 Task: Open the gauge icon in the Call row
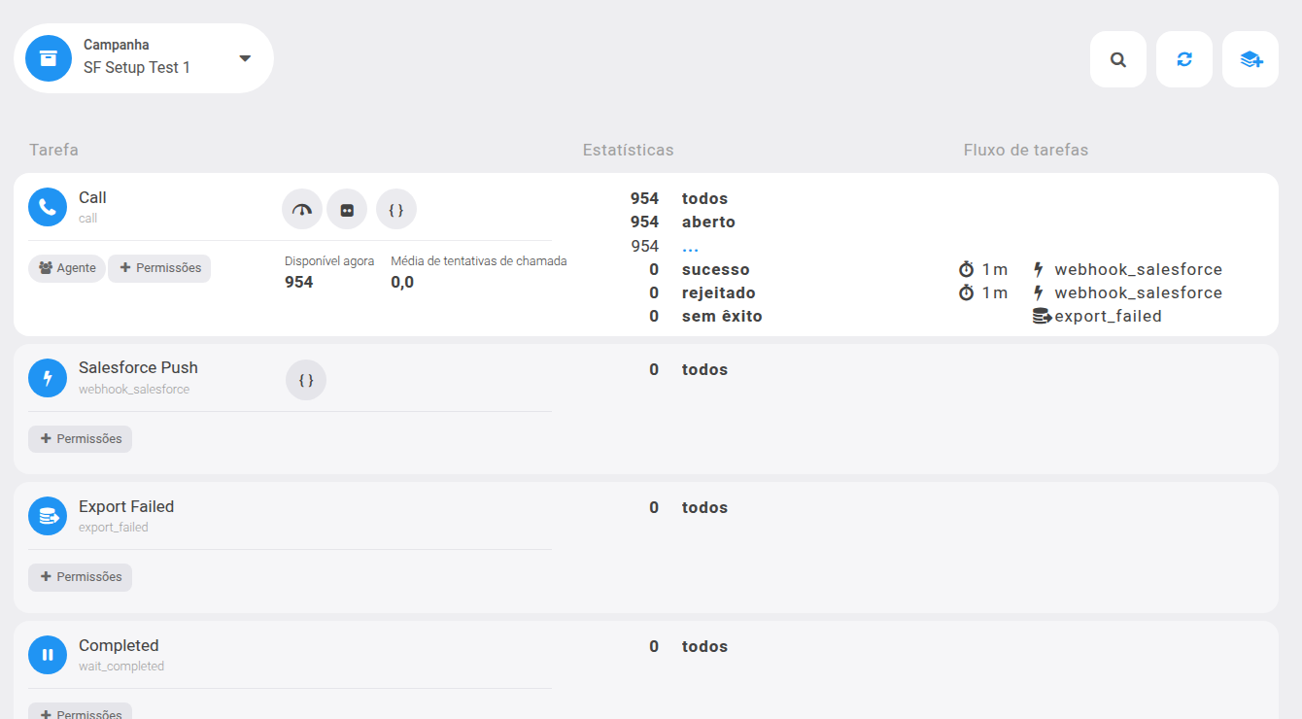coord(302,209)
